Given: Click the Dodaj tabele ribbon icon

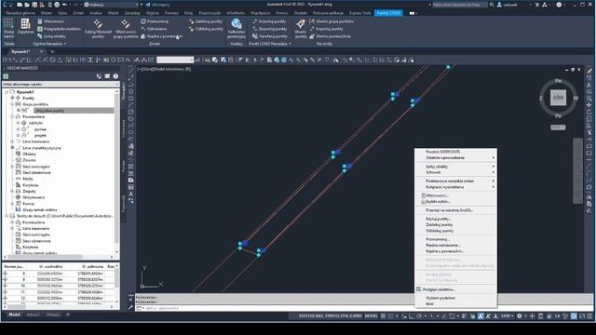Looking at the screenshot, I should click(x=8, y=28).
